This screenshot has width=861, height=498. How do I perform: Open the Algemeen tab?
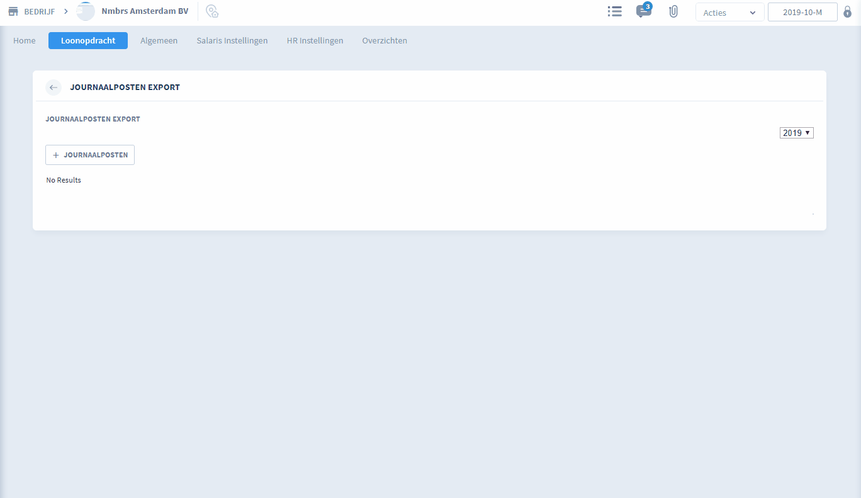click(x=159, y=40)
